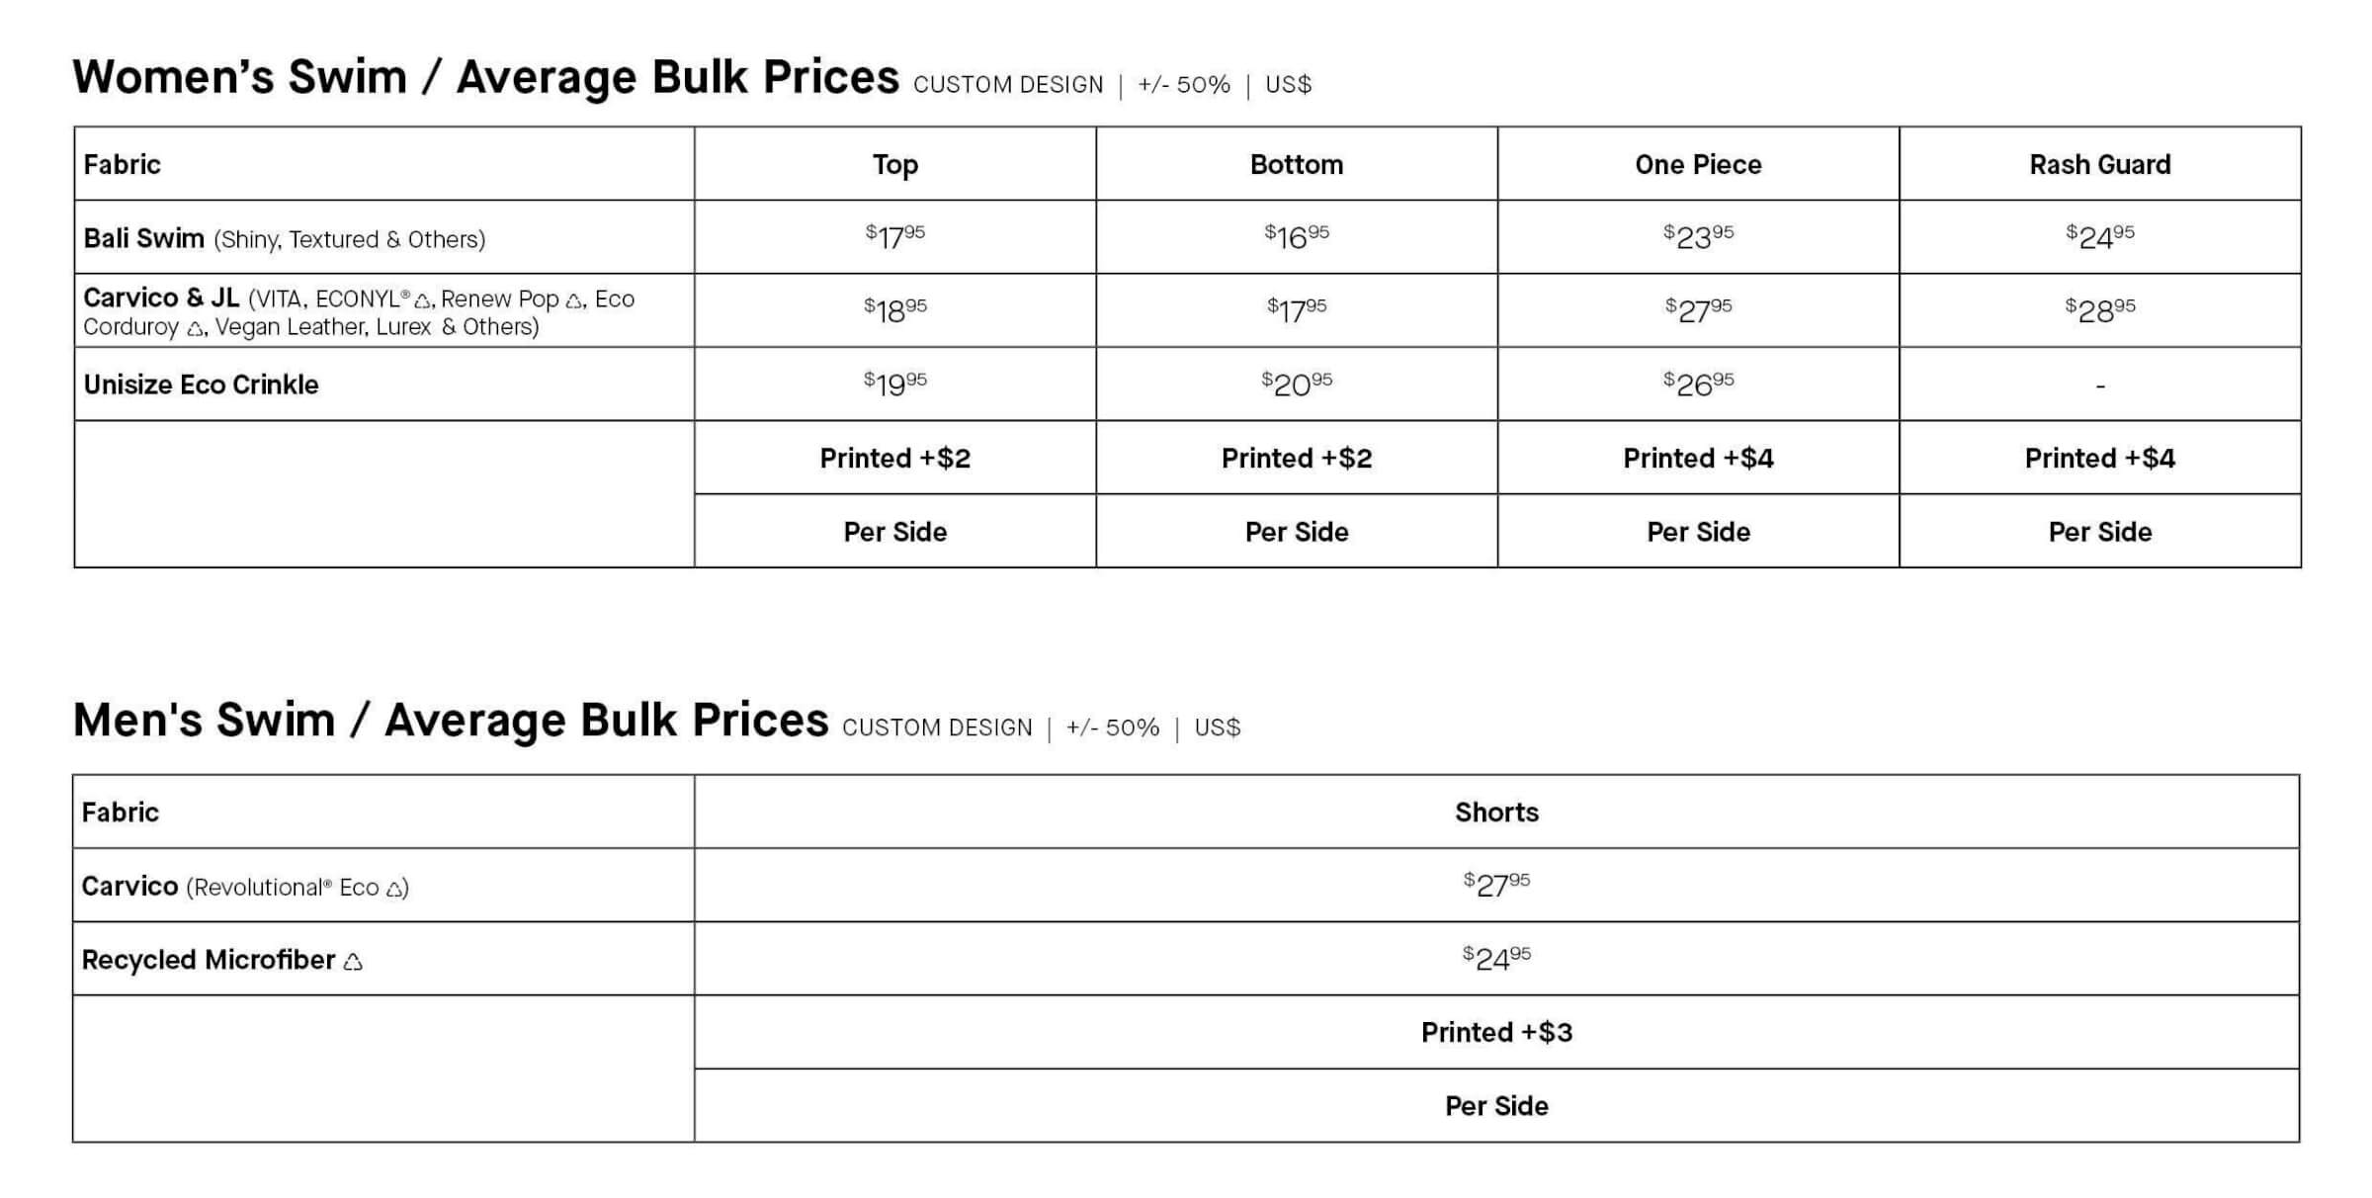Click the Men's Swim Average Bulk Prices heading
2372x1198 pixels.
(451, 720)
